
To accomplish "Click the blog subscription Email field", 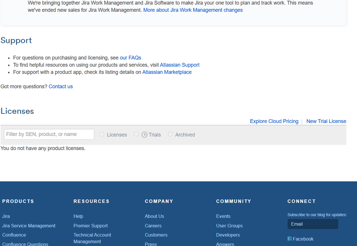I will click(x=313, y=224).
